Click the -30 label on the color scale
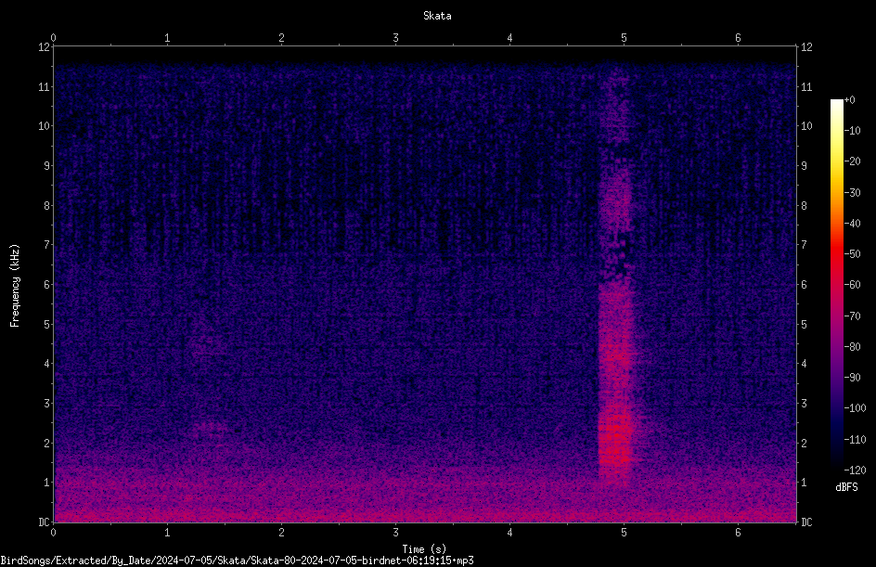 pyautogui.click(x=852, y=193)
